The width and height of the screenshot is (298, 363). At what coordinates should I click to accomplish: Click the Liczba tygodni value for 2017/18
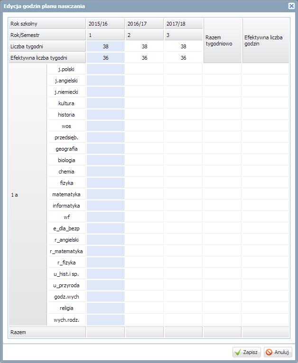click(183, 46)
